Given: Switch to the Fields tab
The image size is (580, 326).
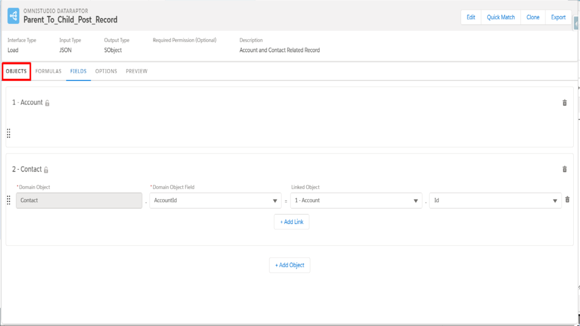Looking at the screenshot, I should click(78, 71).
